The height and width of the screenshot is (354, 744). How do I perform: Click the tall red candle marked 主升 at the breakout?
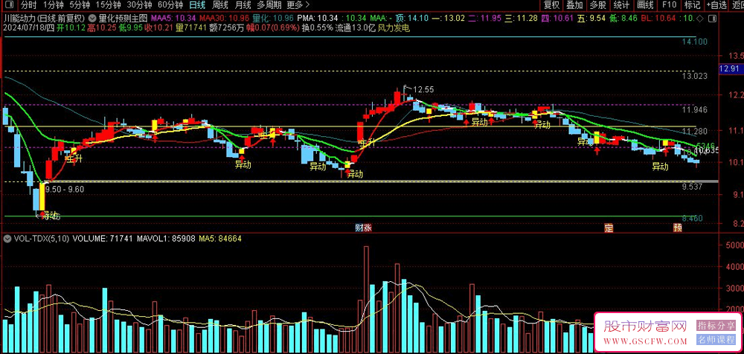coord(360,132)
